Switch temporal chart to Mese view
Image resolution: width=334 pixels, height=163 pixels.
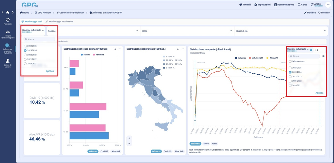(x=206, y=144)
